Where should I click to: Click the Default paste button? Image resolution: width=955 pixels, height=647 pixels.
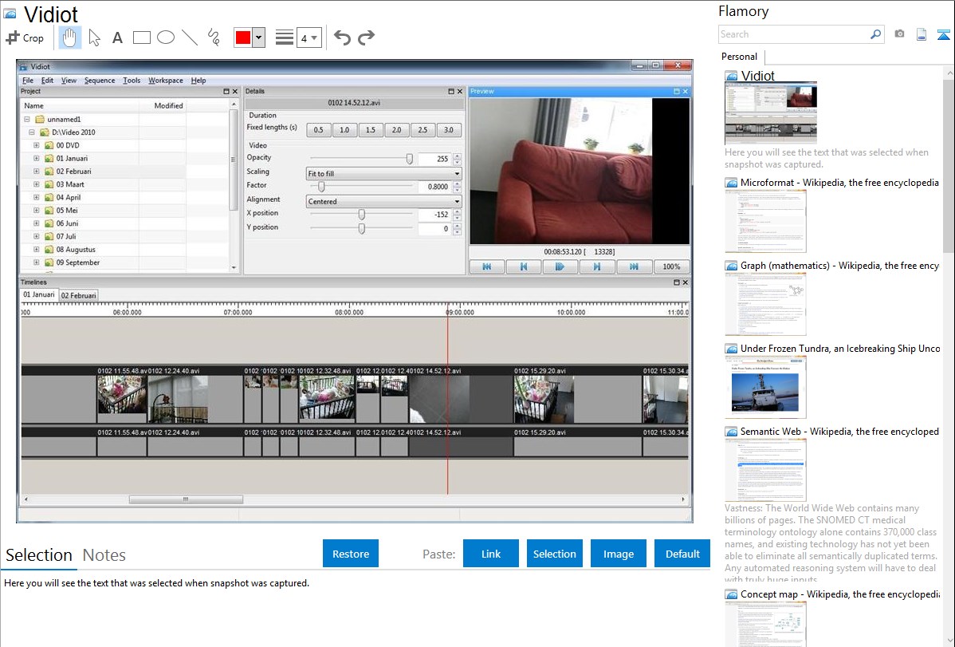pos(682,554)
